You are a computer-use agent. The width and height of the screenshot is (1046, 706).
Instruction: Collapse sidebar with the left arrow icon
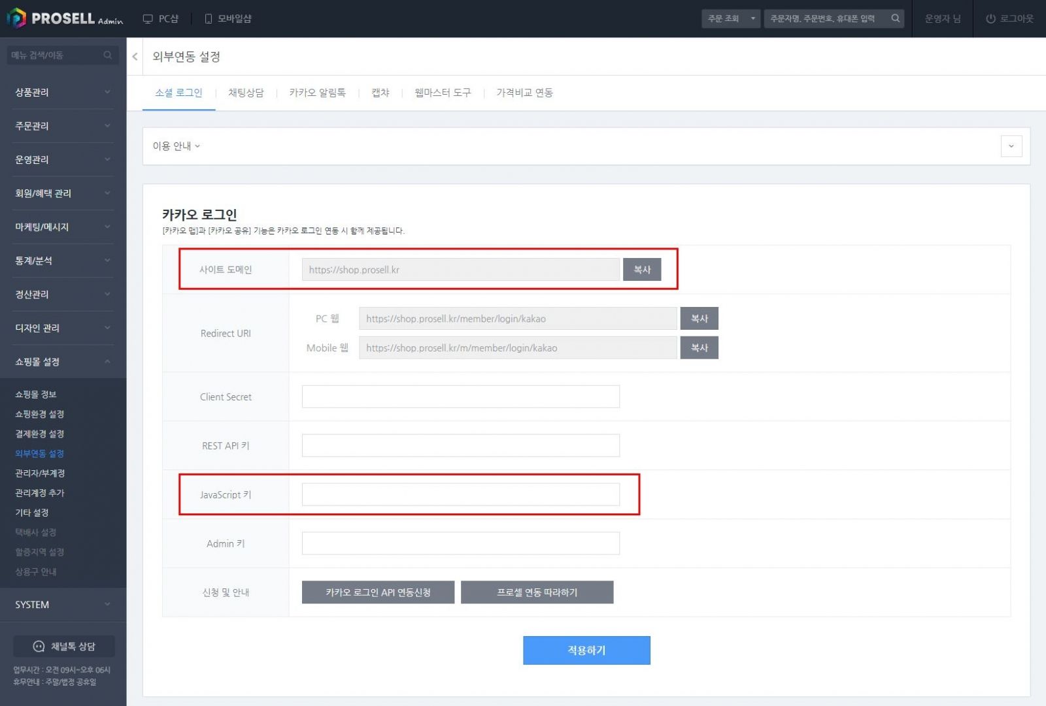tap(135, 57)
